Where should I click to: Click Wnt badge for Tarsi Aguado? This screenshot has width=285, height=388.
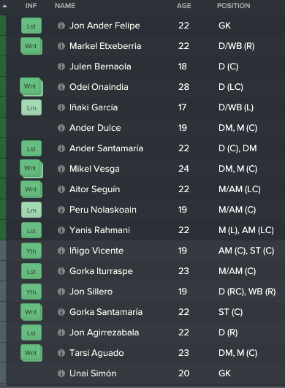(31, 353)
